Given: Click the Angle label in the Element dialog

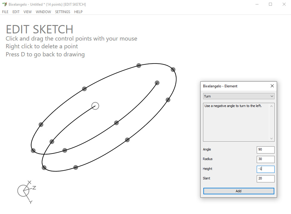Looking at the screenshot, I should (x=207, y=149).
